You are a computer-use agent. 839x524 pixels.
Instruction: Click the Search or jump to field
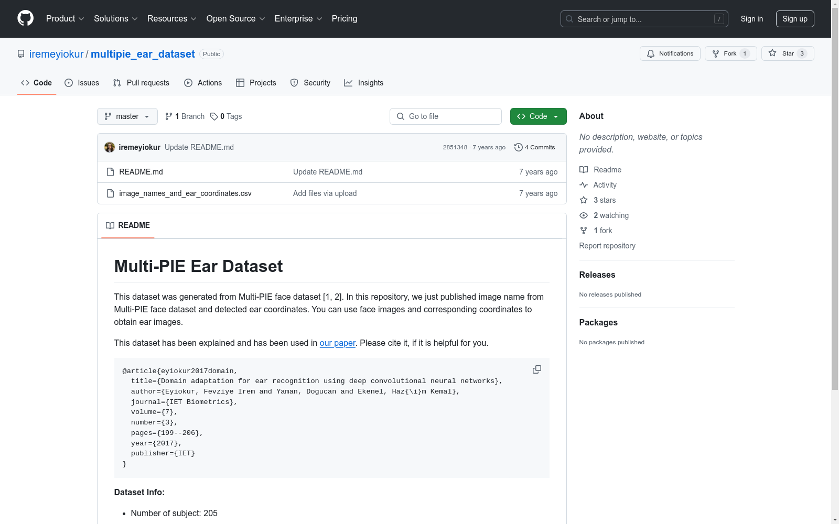point(644,19)
